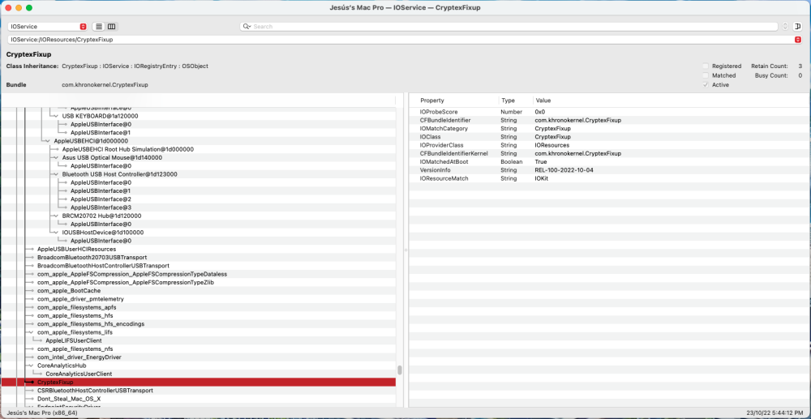This screenshot has width=811, height=419.
Task: Select AppleUSBInterface@0 under BRCM20702 Hub
Action: coord(101,224)
